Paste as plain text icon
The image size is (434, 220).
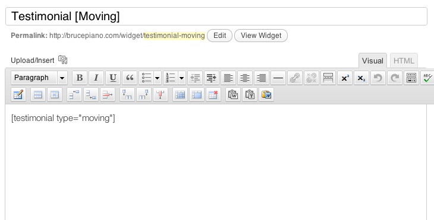(x=250, y=95)
